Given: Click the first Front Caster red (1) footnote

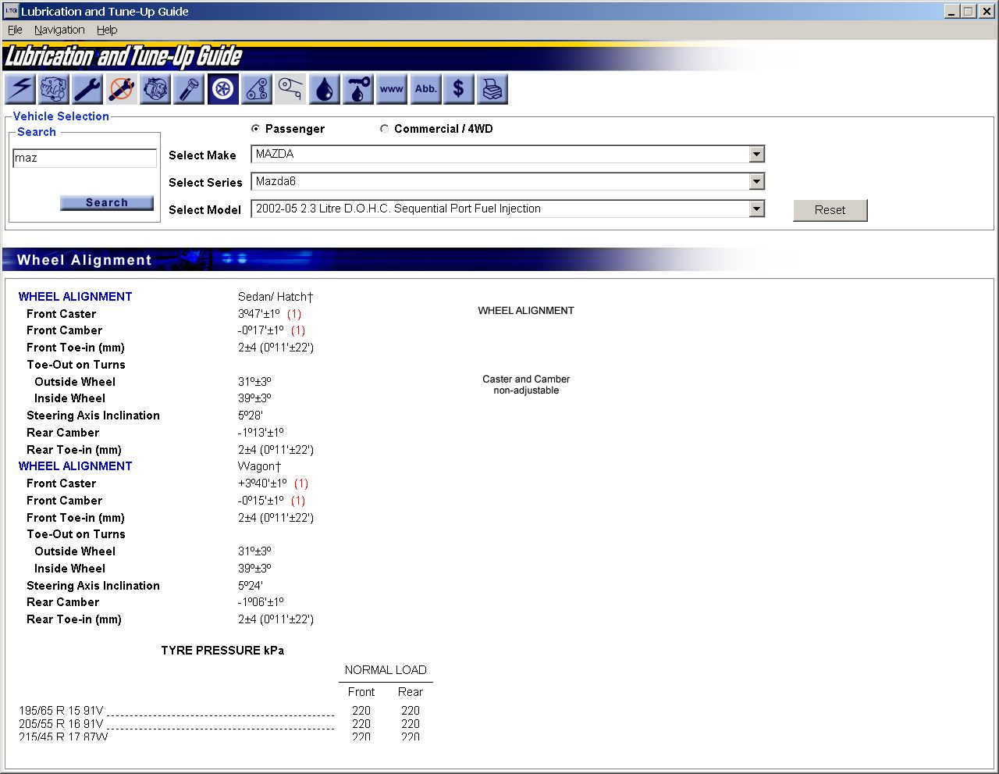Looking at the screenshot, I should (x=294, y=314).
